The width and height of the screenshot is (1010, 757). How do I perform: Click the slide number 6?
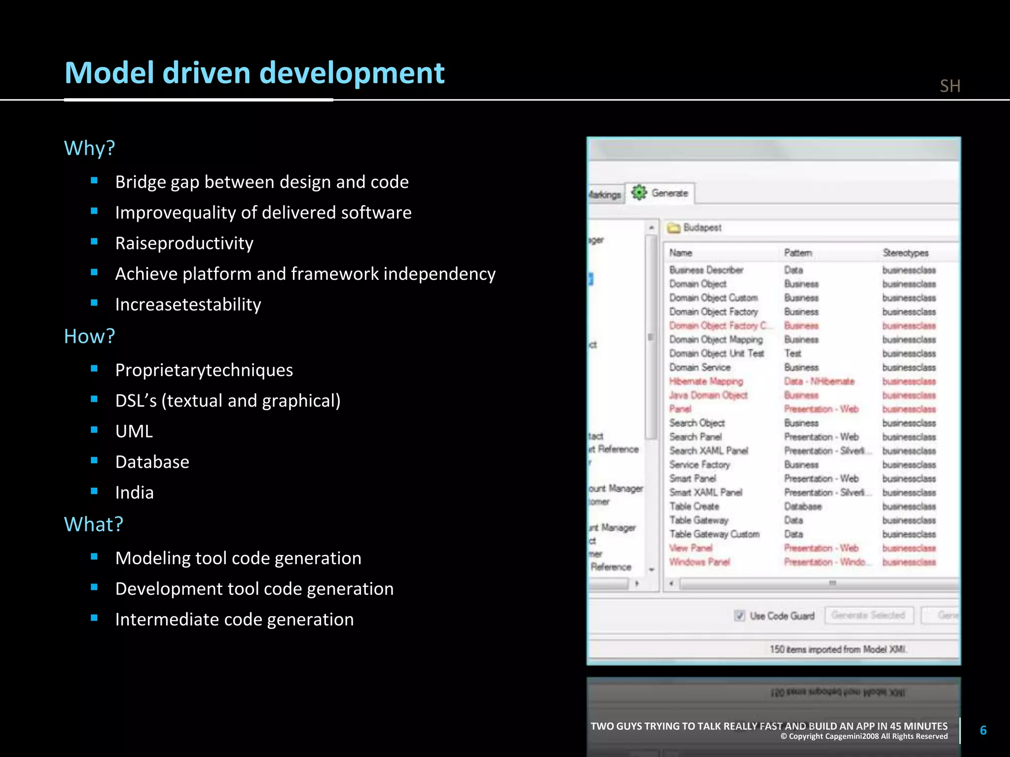pos(983,730)
